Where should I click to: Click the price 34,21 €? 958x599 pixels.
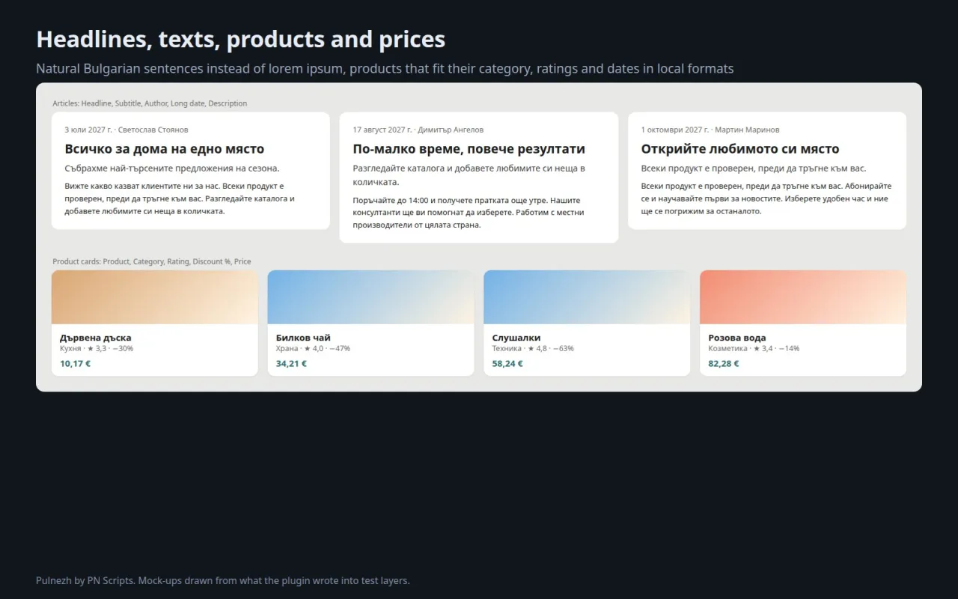[x=292, y=364]
